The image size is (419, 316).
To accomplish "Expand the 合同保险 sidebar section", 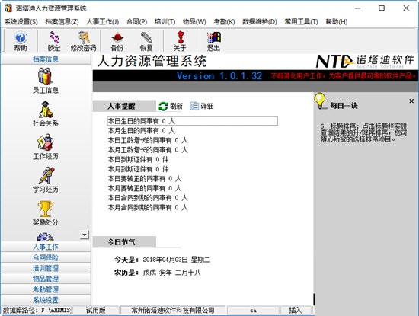I will [x=46, y=257].
